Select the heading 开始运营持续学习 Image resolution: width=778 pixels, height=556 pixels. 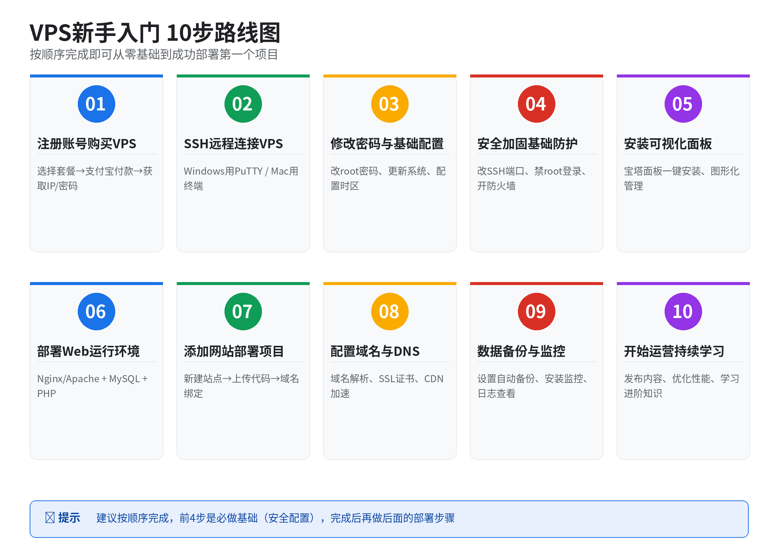pos(674,351)
